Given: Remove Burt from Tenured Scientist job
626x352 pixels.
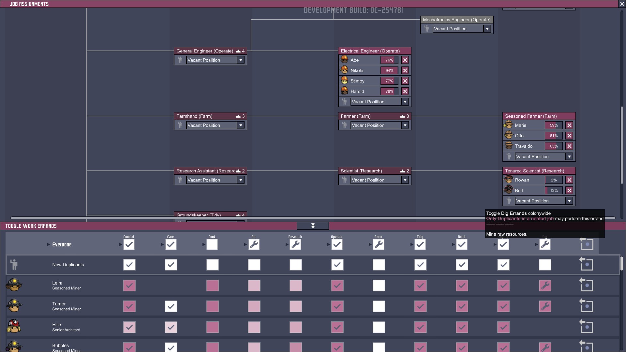Looking at the screenshot, I should (569, 190).
